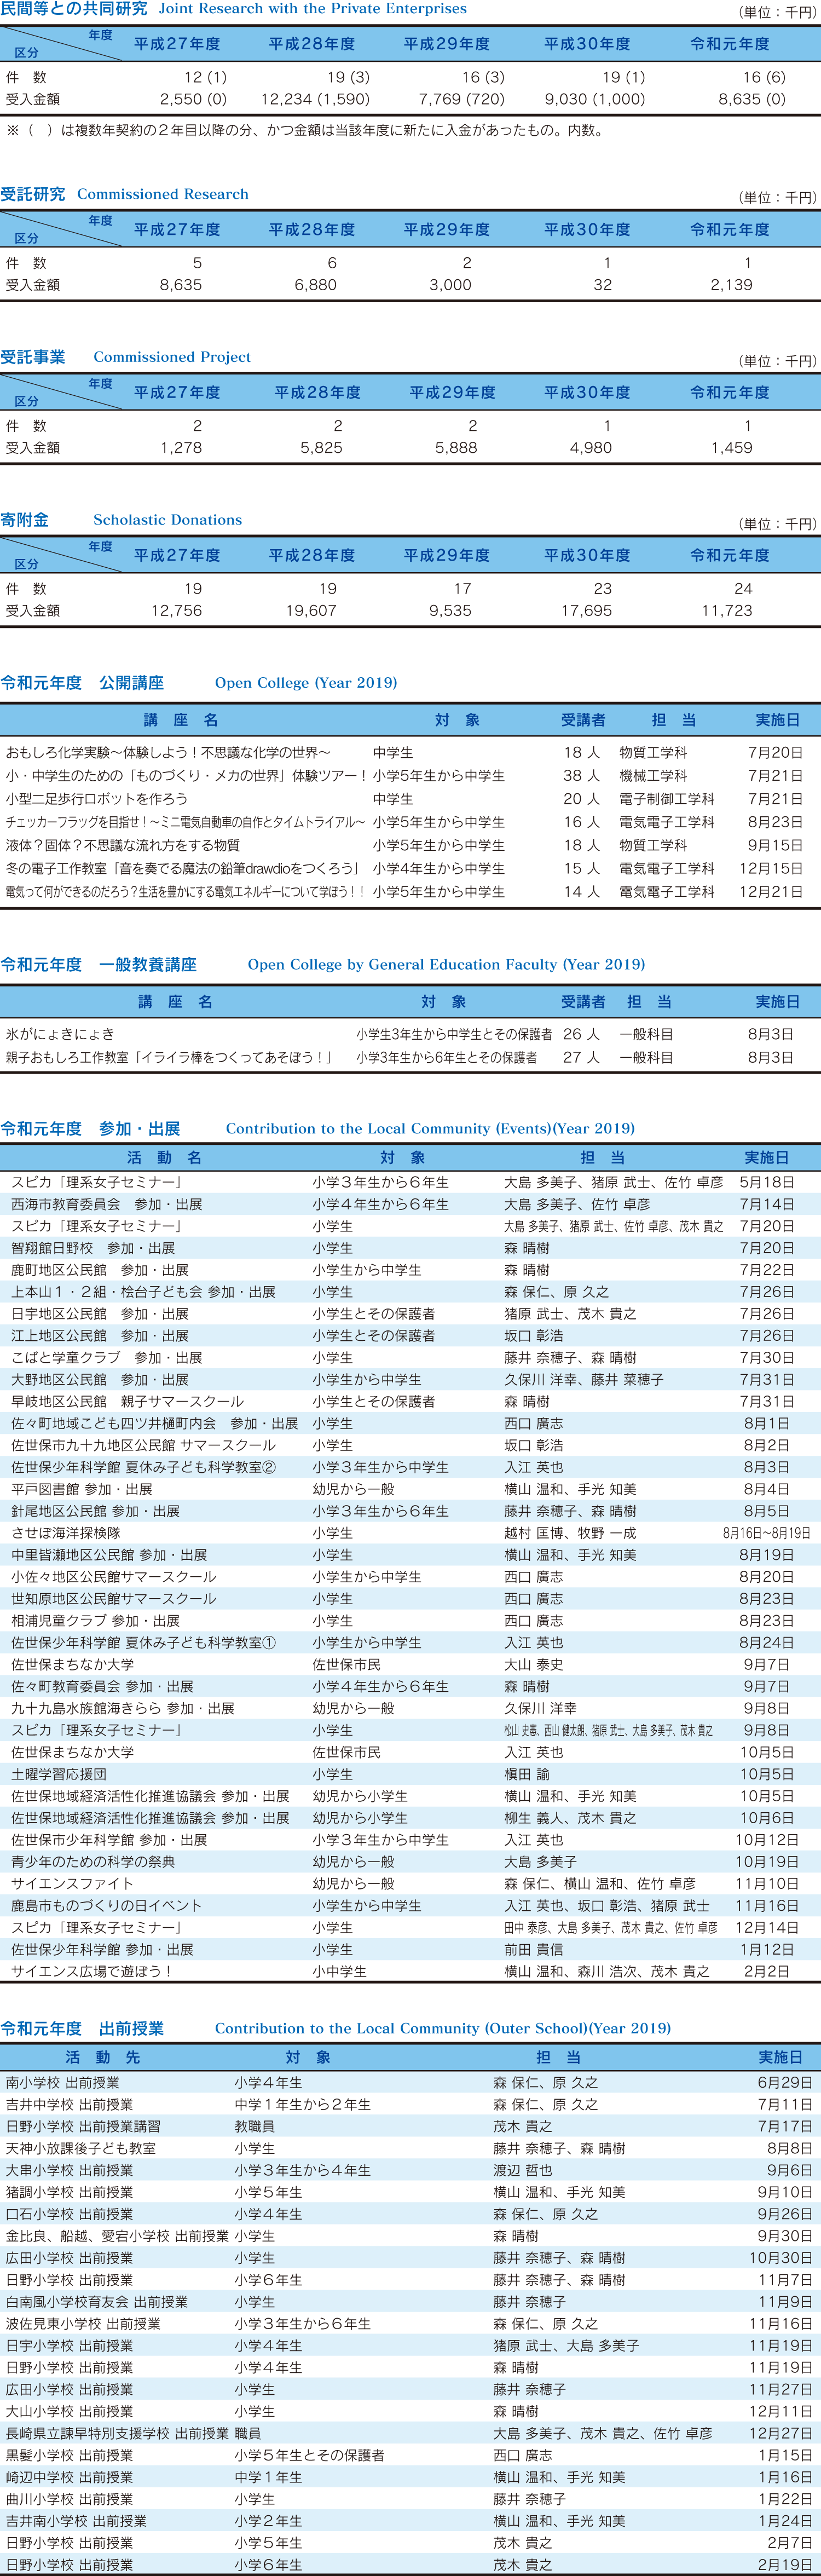Click the '西海市教育委員会 参加・出展' activity row
This screenshot has width=821, height=2576.
click(410, 1205)
